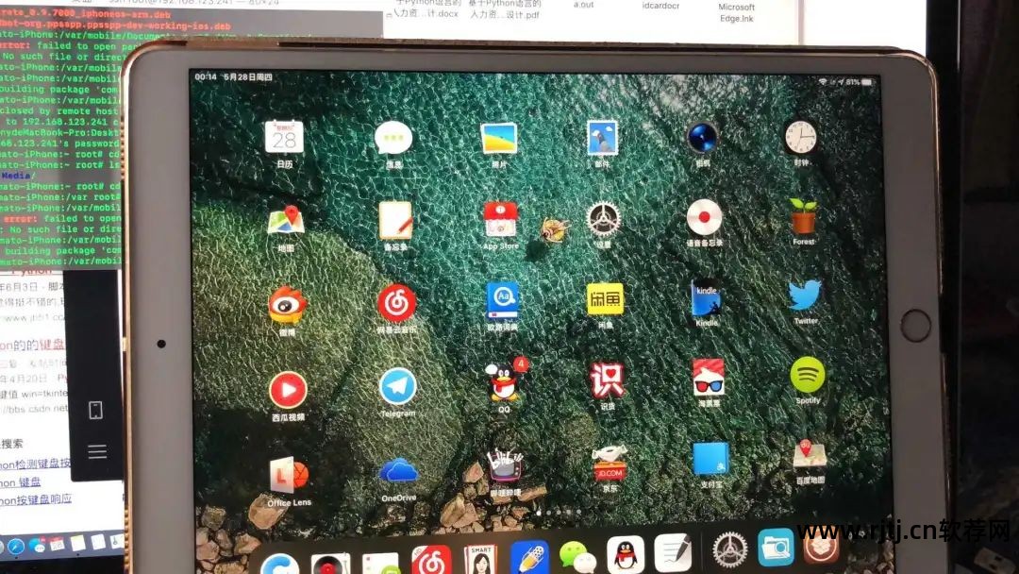Viewport: 1019px width, 574px height.
Task: Open the Office Lens app
Action: pyautogui.click(x=289, y=475)
